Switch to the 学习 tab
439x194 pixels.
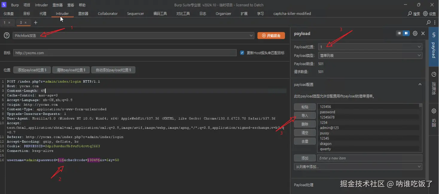point(260,14)
